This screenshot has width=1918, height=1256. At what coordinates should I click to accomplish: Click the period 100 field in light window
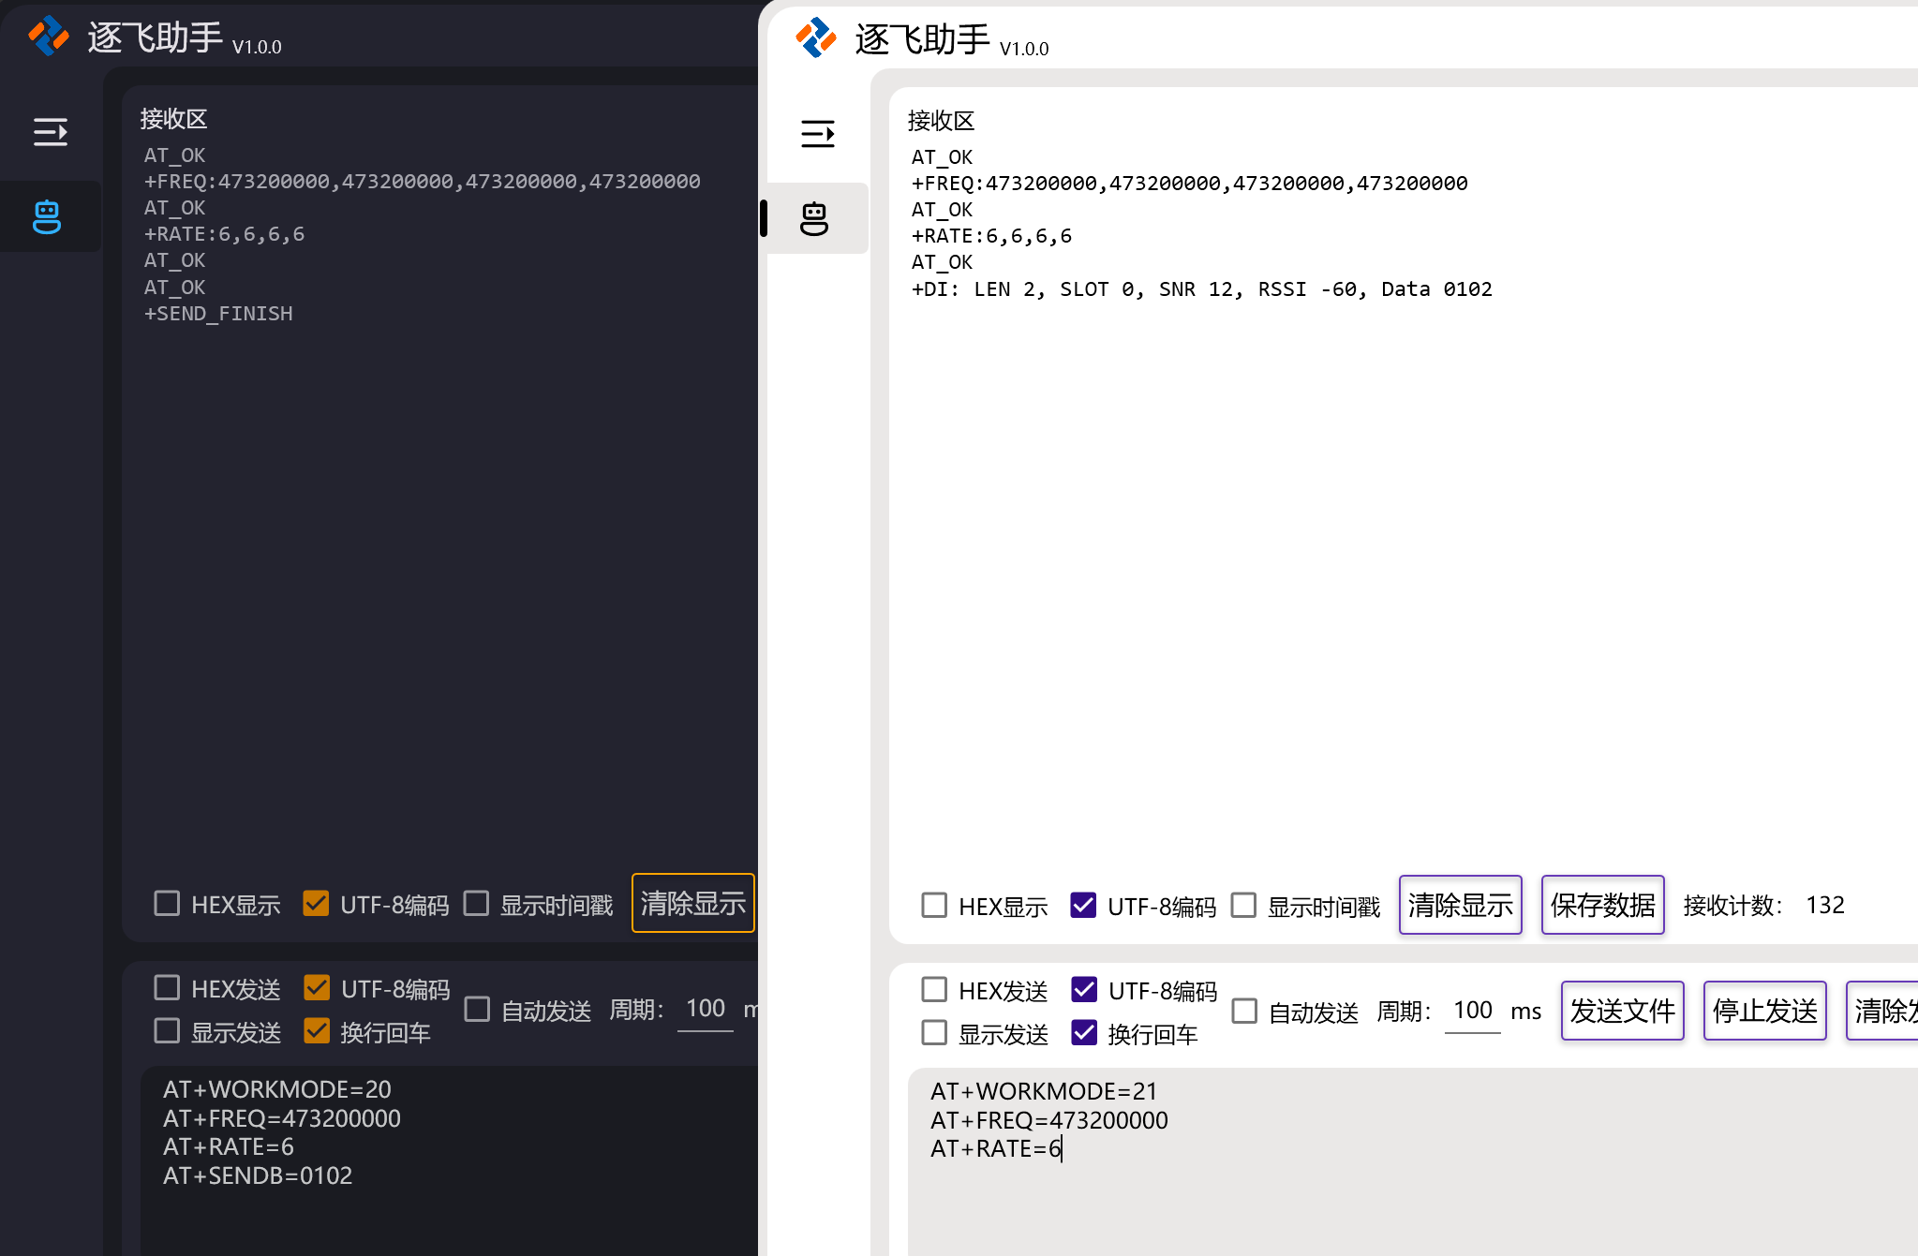1472,1011
